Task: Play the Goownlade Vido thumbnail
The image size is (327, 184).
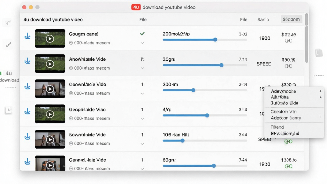Action: click(x=50, y=89)
